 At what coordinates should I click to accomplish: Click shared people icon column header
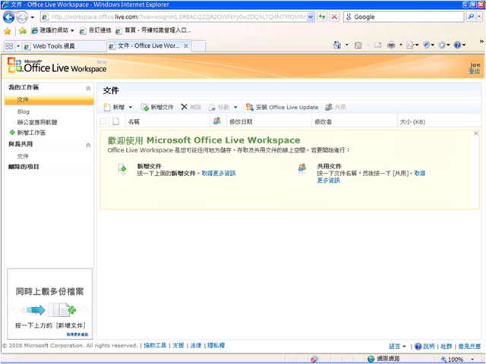[217, 121]
